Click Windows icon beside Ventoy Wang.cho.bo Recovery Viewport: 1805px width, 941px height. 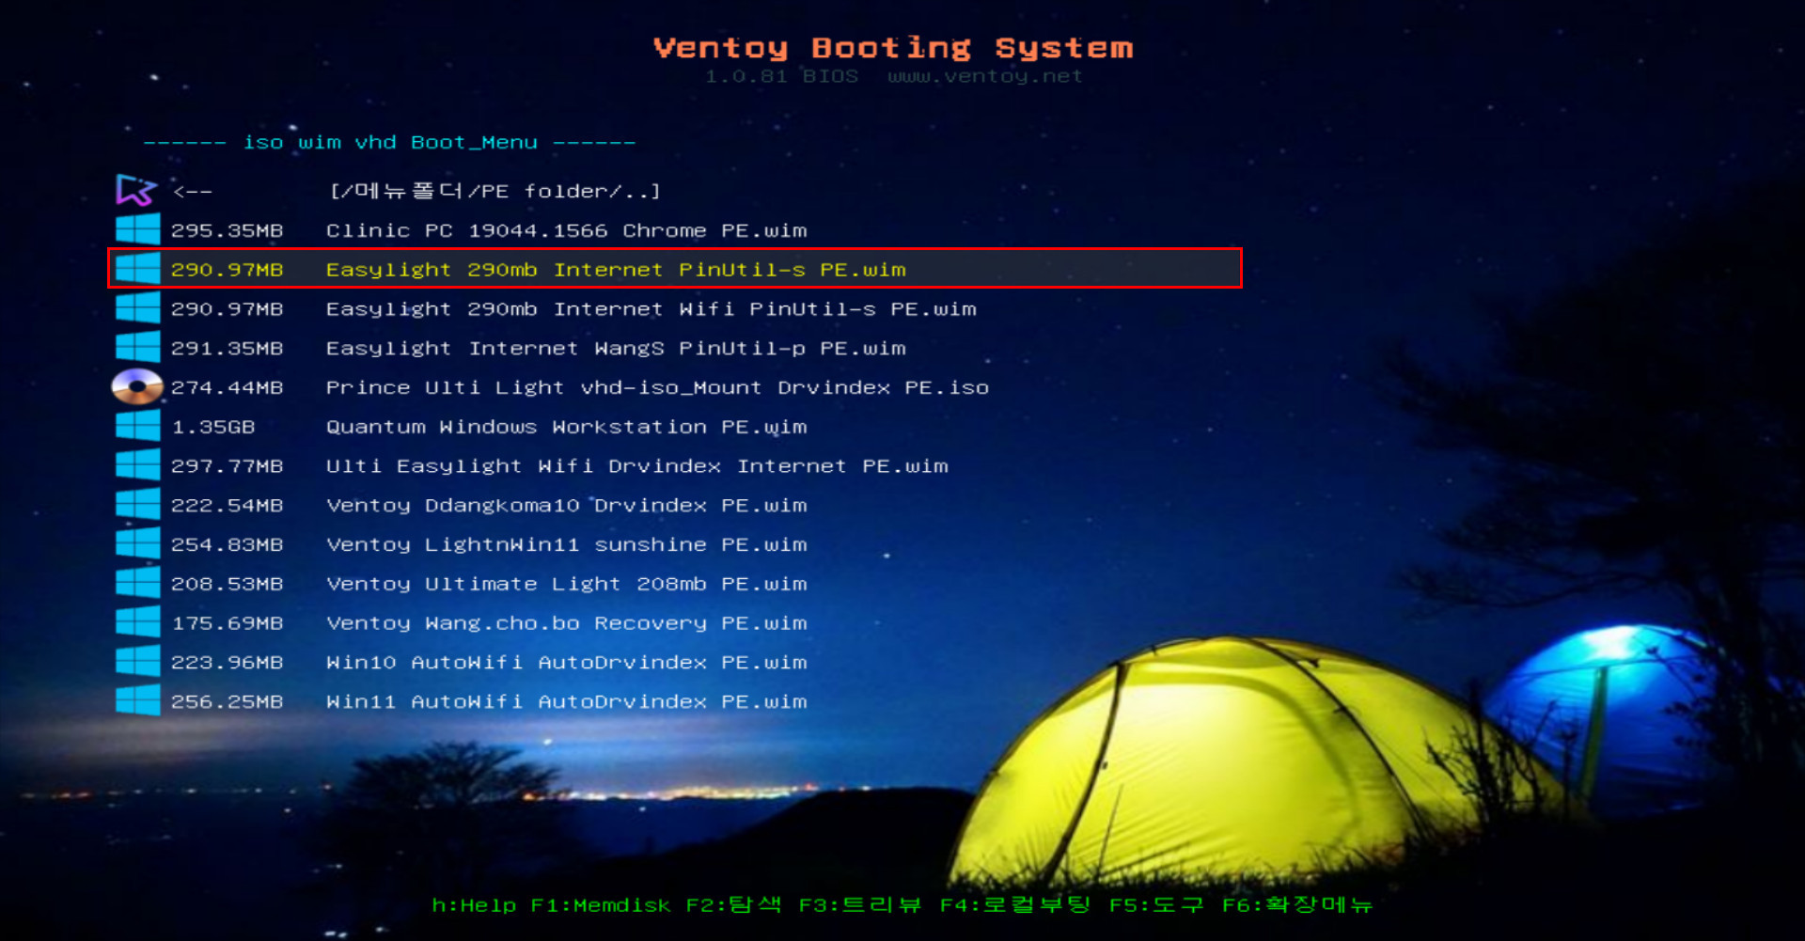tap(137, 622)
